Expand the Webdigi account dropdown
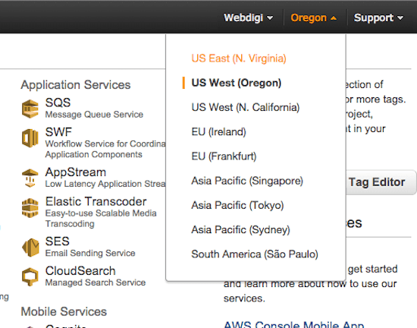The width and height of the screenshot is (417, 328). 249,17
